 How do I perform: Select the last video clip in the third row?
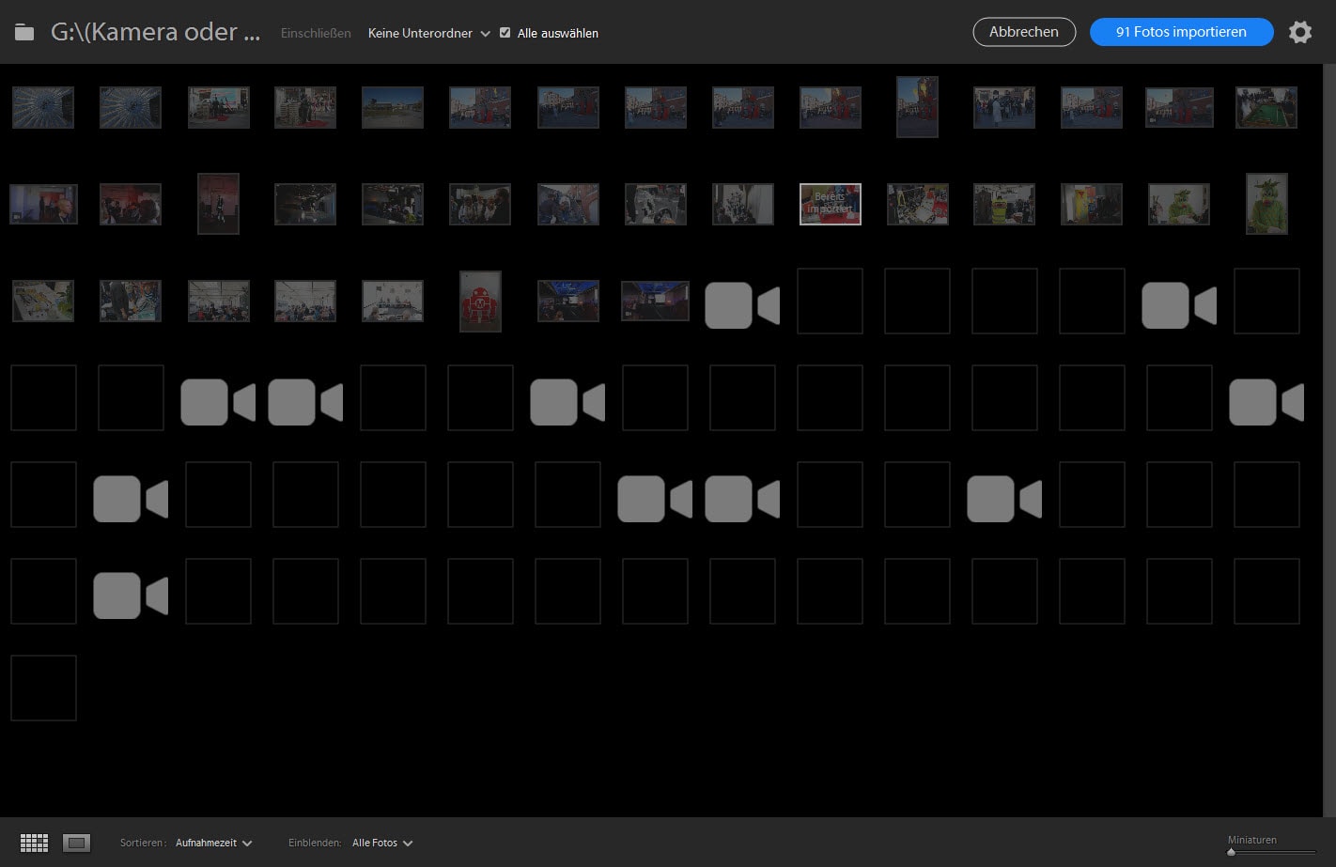[x=1178, y=305]
